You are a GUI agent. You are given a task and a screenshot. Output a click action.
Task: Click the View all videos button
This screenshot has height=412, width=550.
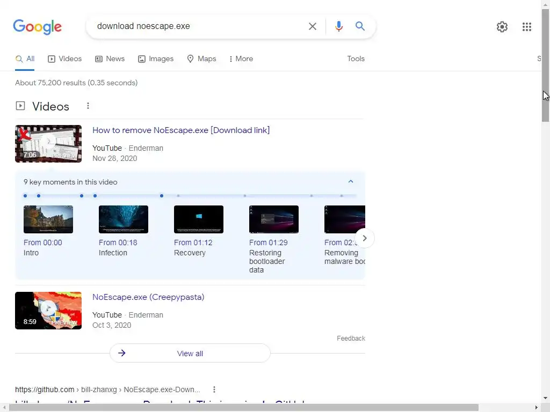(190, 354)
